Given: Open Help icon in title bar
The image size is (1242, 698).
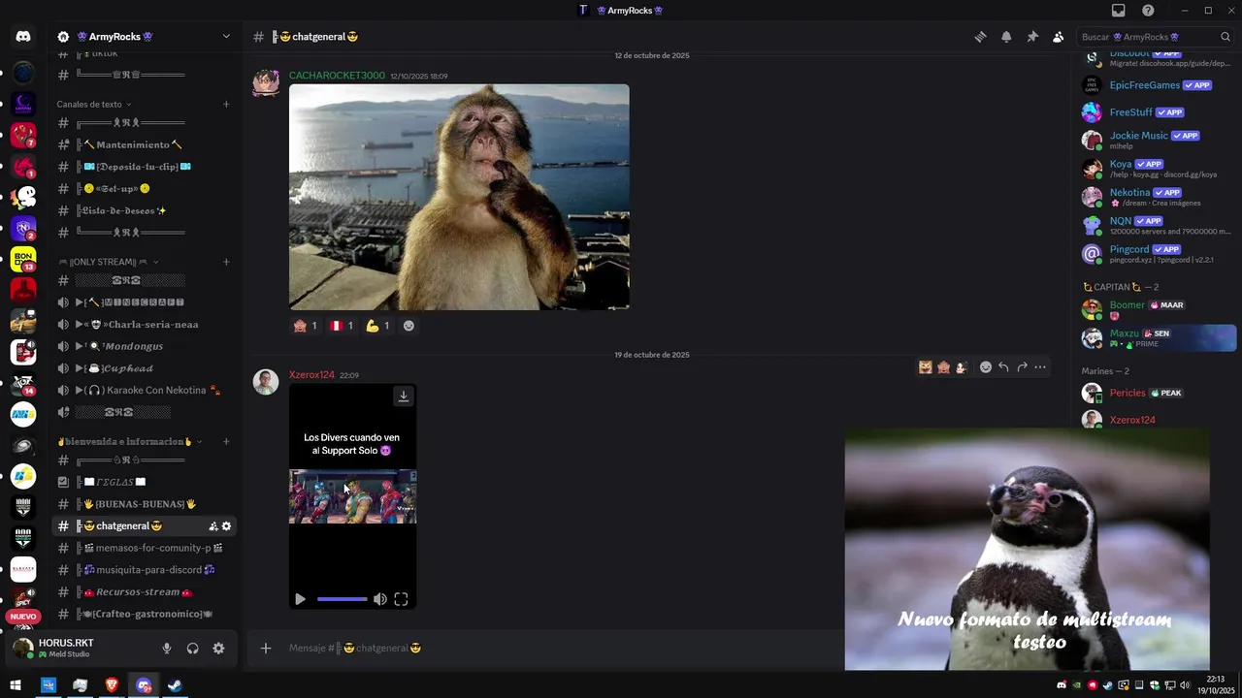Looking at the screenshot, I should tap(1148, 11).
